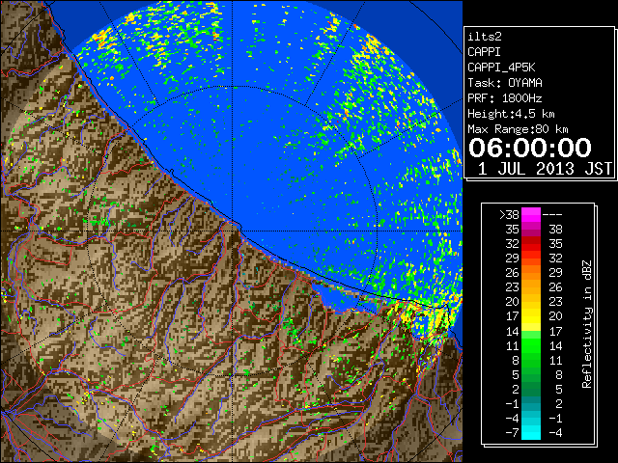Click the 'Reflectivity in dBZ' vertical label

pyautogui.click(x=587, y=324)
